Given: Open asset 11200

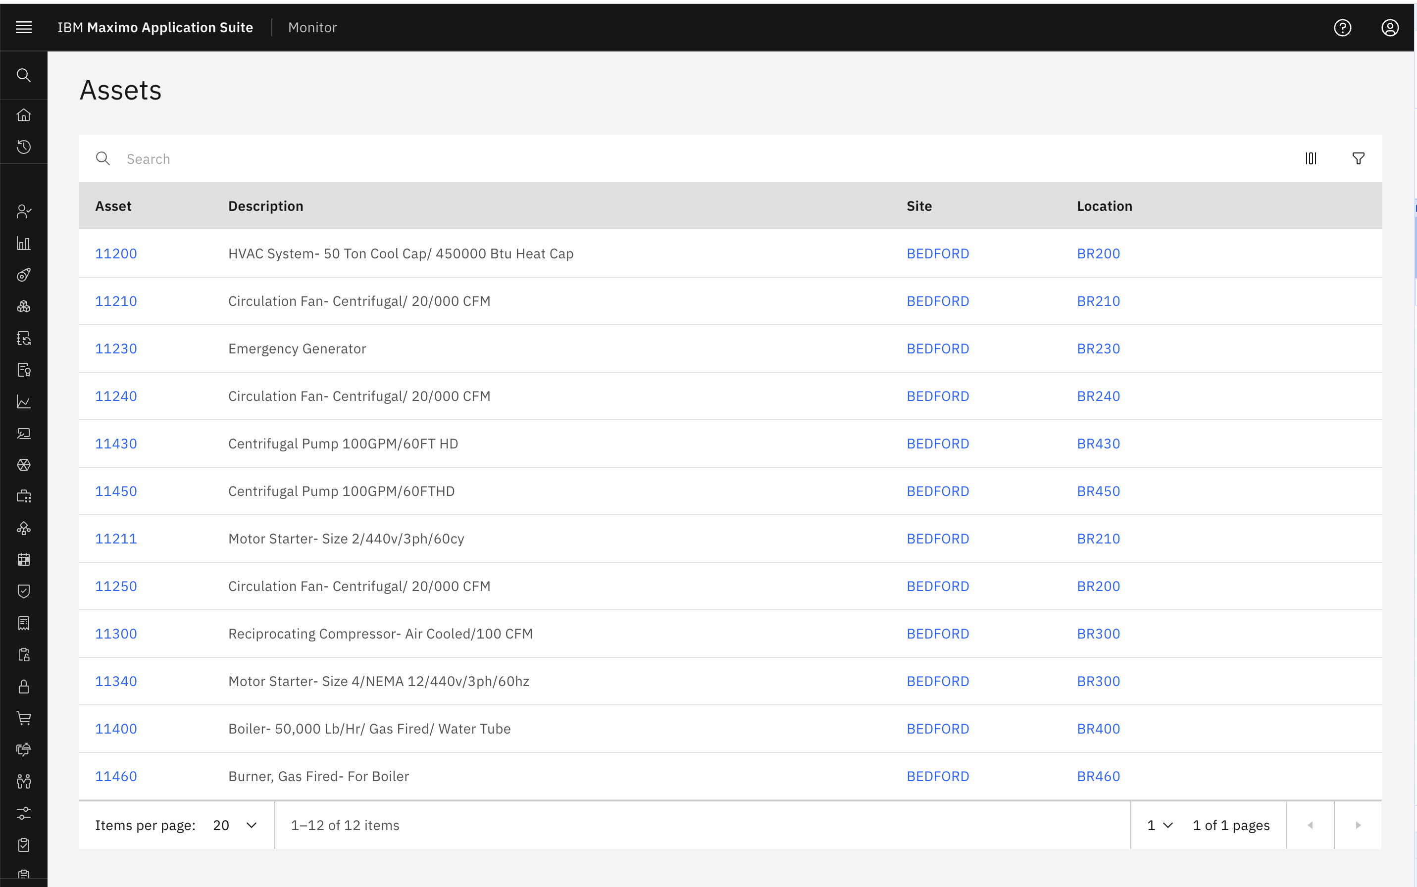Looking at the screenshot, I should pyautogui.click(x=116, y=253).
